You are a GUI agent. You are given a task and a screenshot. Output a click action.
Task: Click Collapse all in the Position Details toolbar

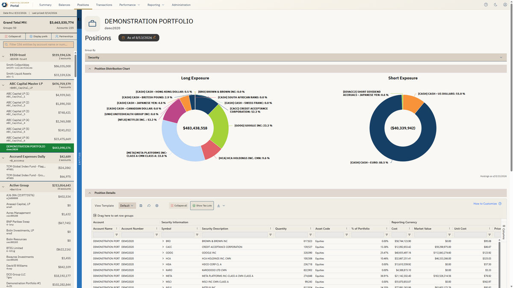178,206
